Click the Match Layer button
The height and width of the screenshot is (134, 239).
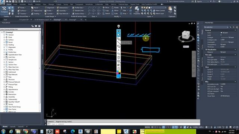point(158,13)
